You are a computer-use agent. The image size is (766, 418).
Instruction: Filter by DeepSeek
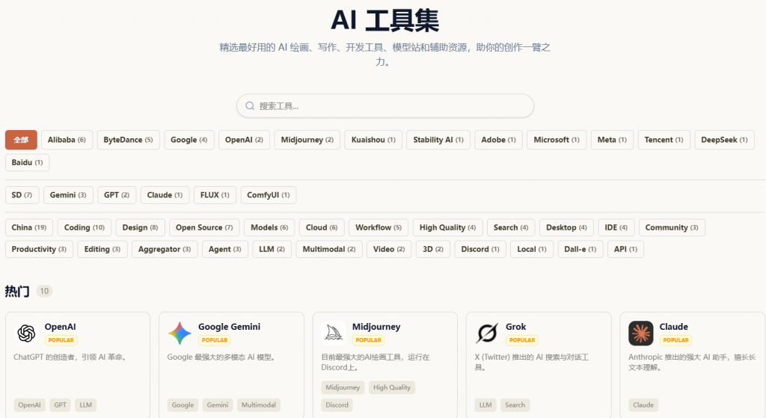(724, 140)
